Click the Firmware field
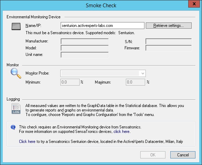Image resolution: width=202 pixels, height=165 pixels. point(169,48)
